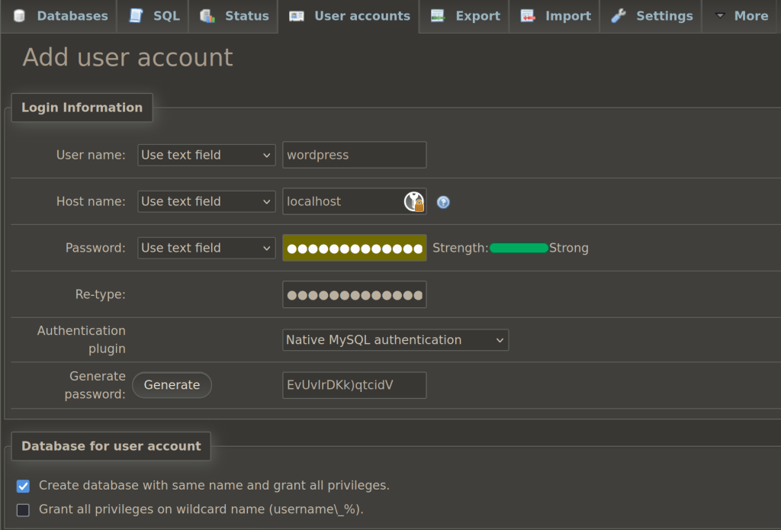Expand the More menu

pos(741,17)
